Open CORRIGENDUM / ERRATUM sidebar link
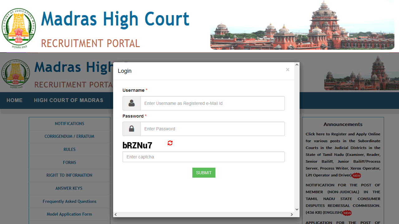This screenshot has width=399, height=224. coord(70,136)
